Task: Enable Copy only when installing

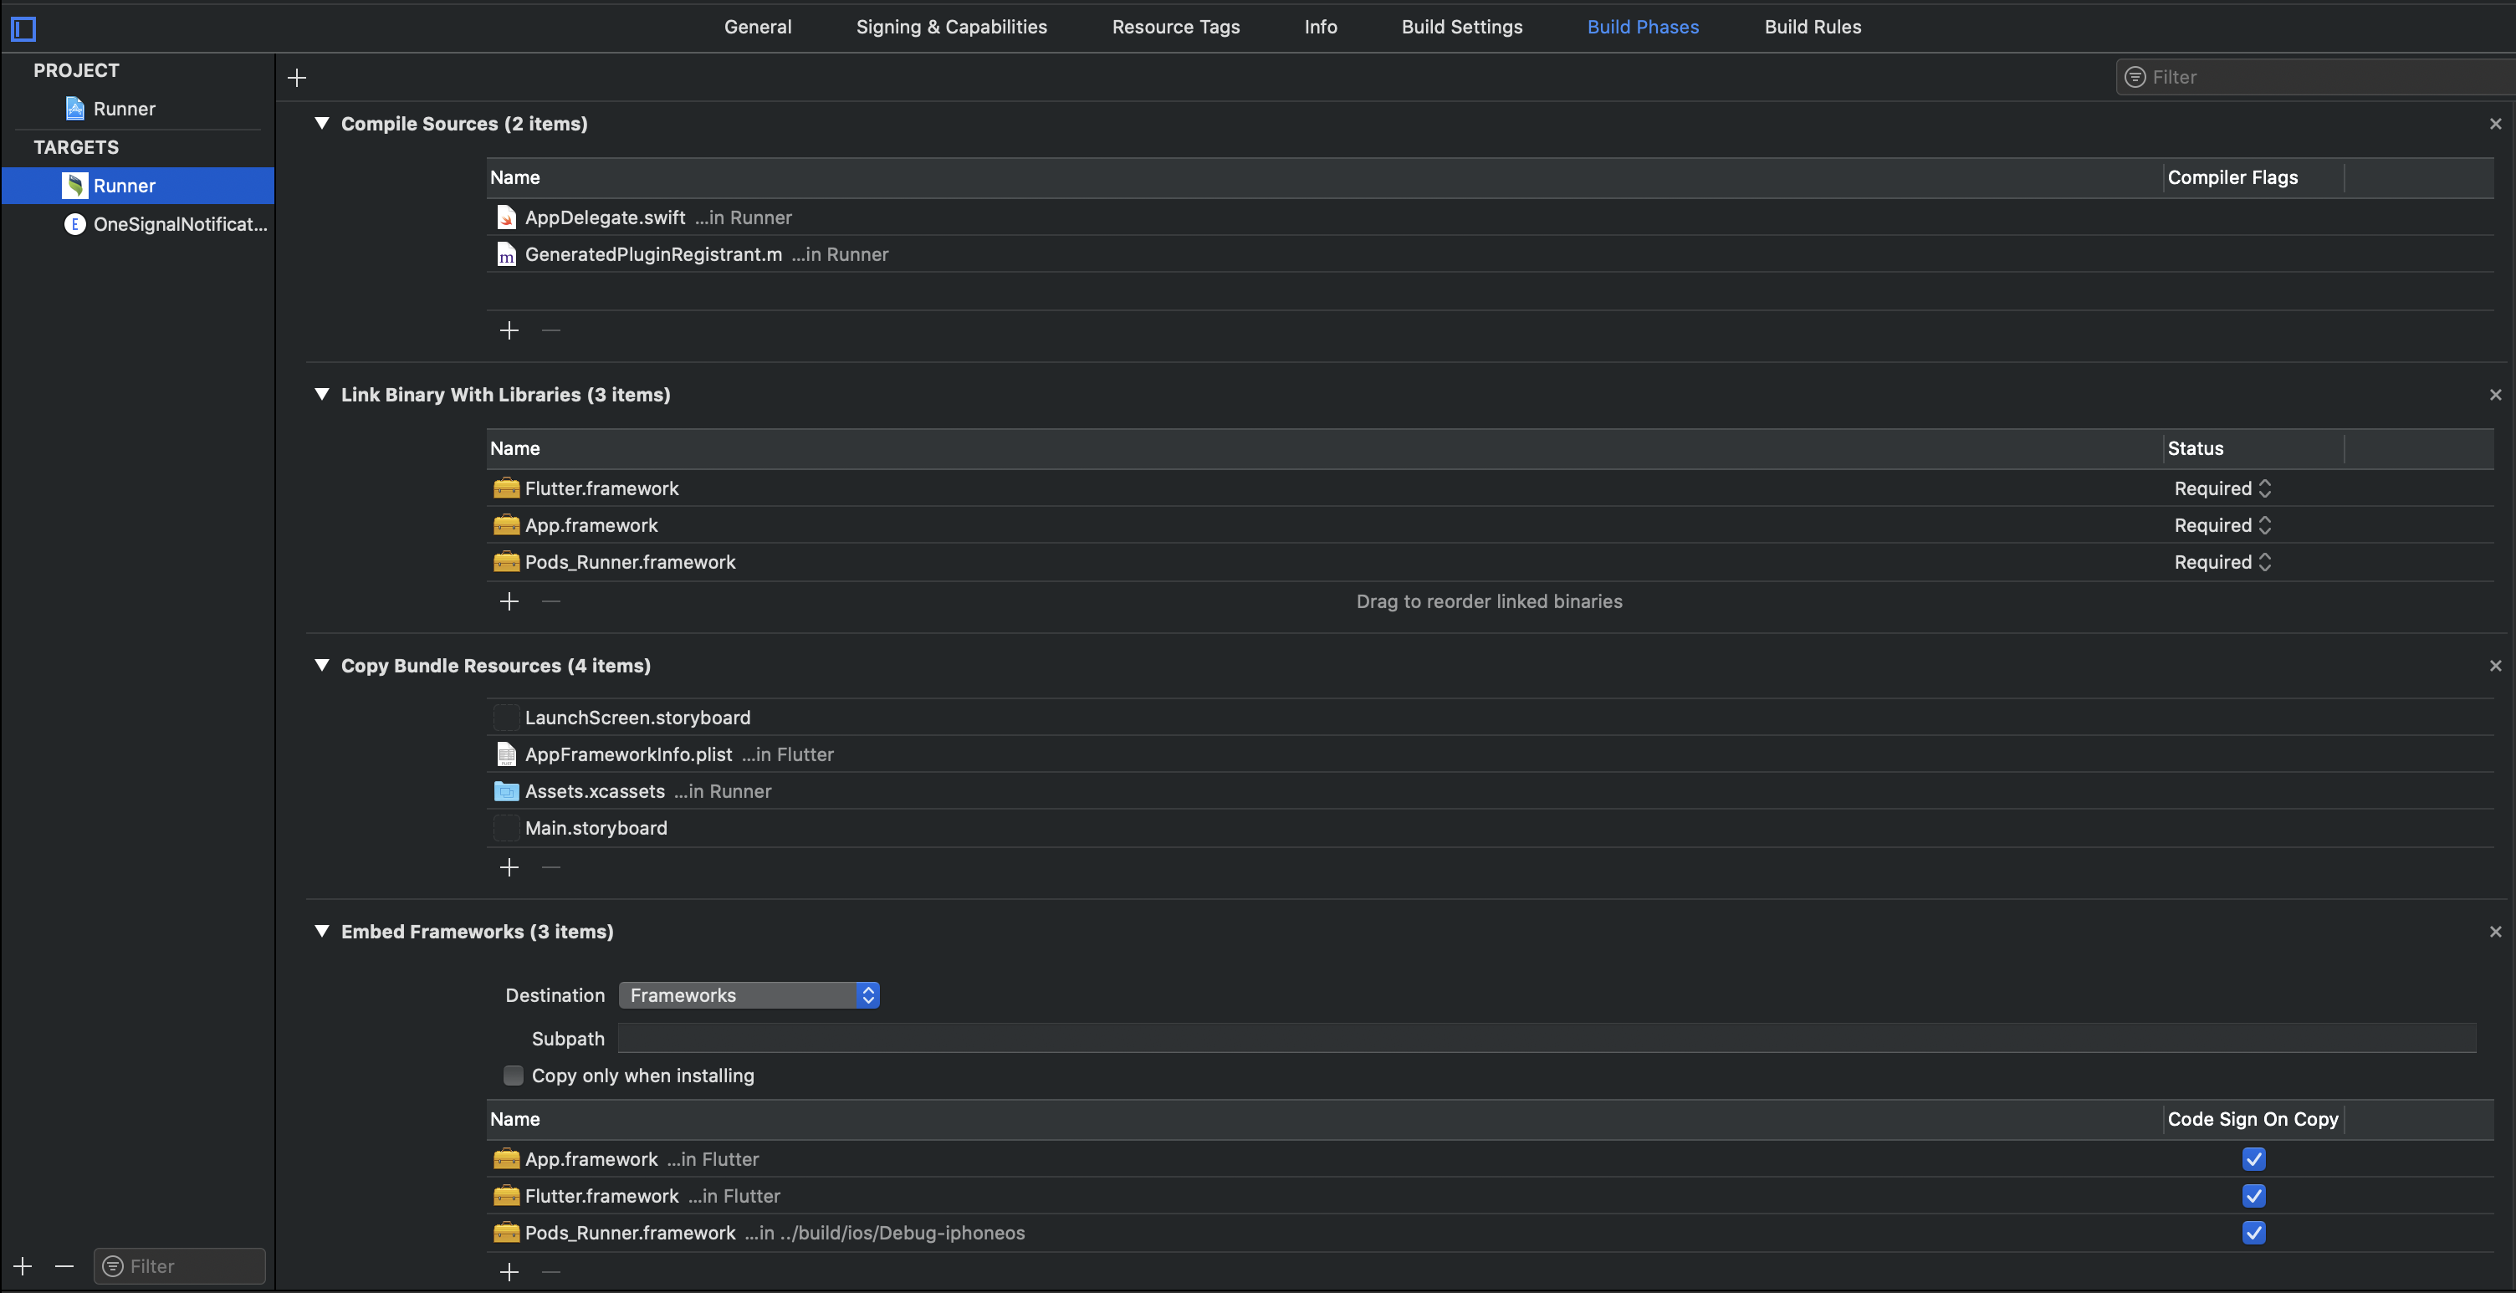Action: coord(513,1076)
